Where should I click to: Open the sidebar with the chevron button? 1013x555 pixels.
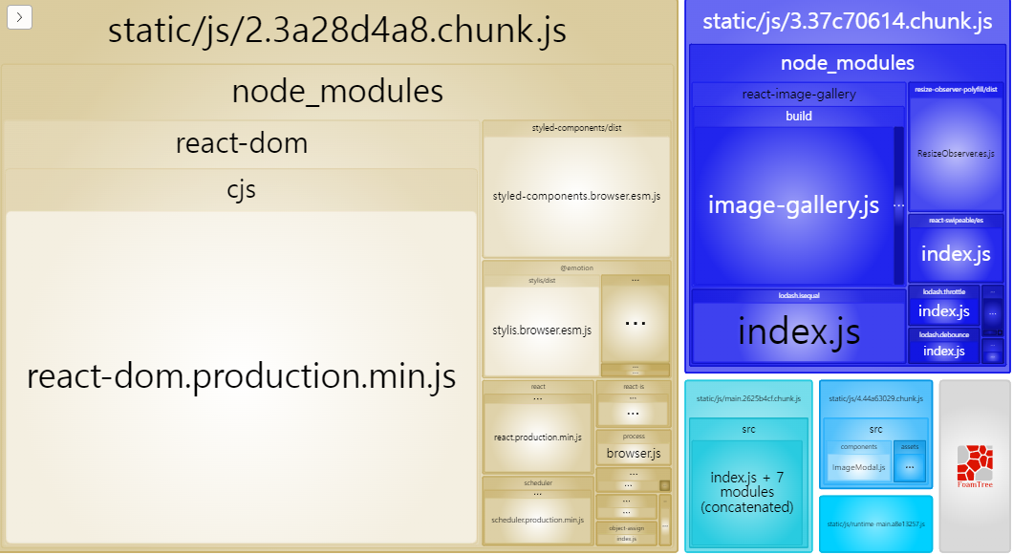19,17
